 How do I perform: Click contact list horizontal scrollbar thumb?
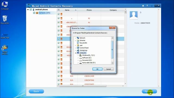click(x=83, y=86)
